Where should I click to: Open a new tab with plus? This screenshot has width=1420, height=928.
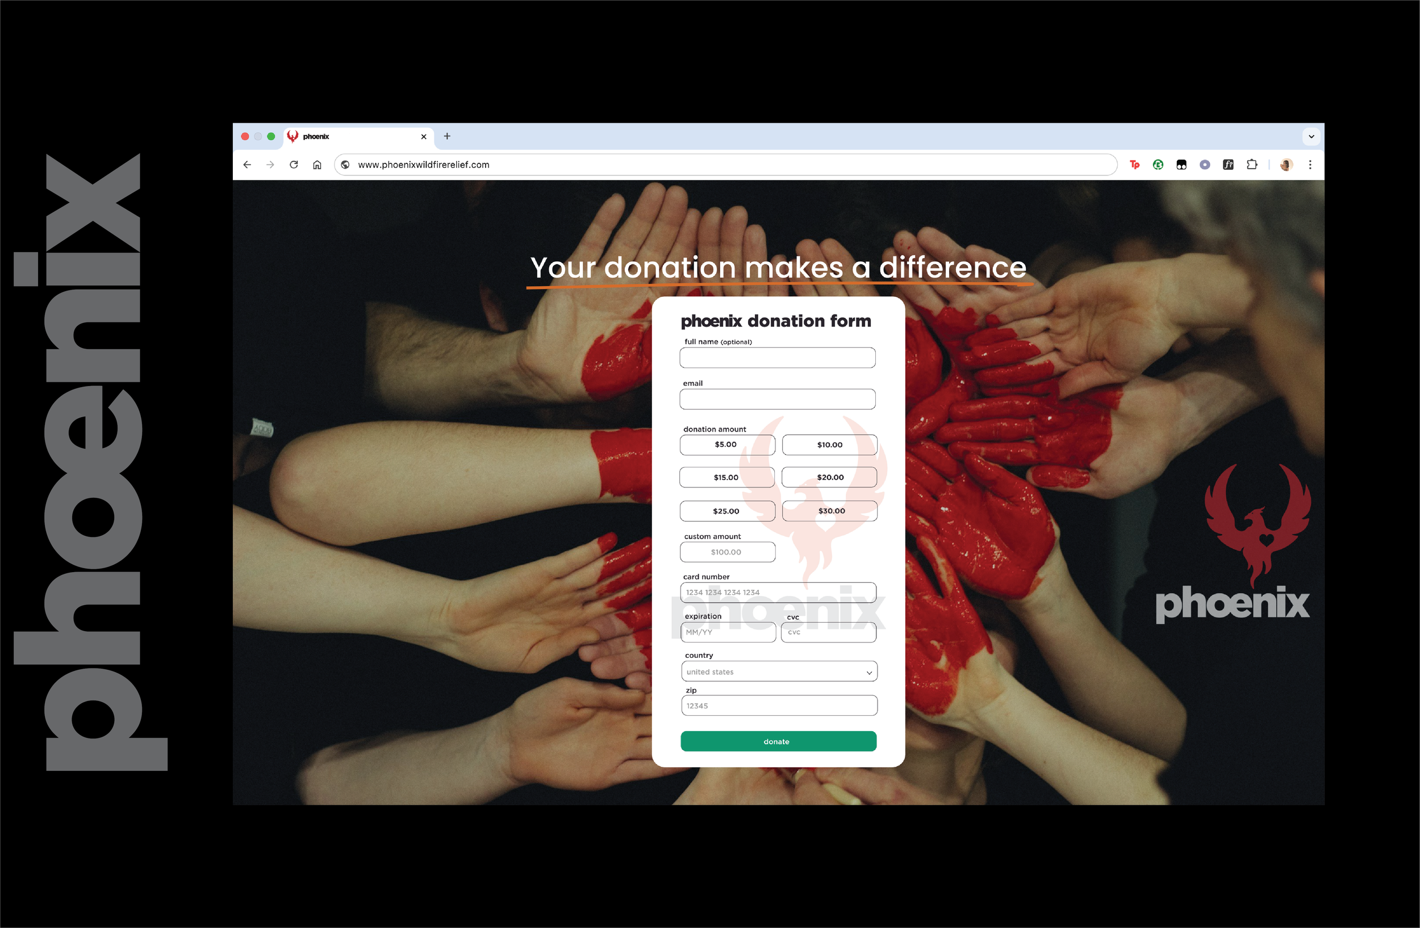[x=447, y=136]
